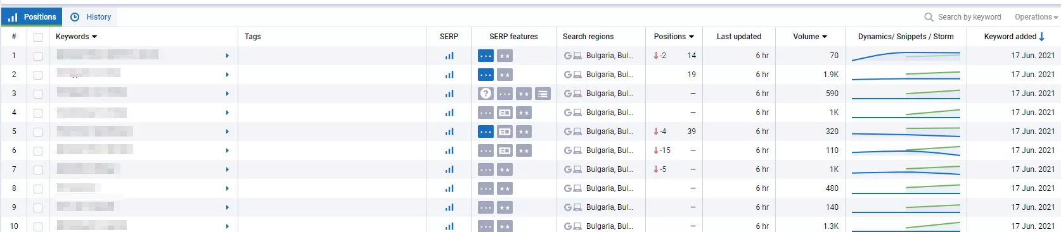Click blue sitelinks feature icon in row 5
1061x232 pixels.
click(485, 131)
